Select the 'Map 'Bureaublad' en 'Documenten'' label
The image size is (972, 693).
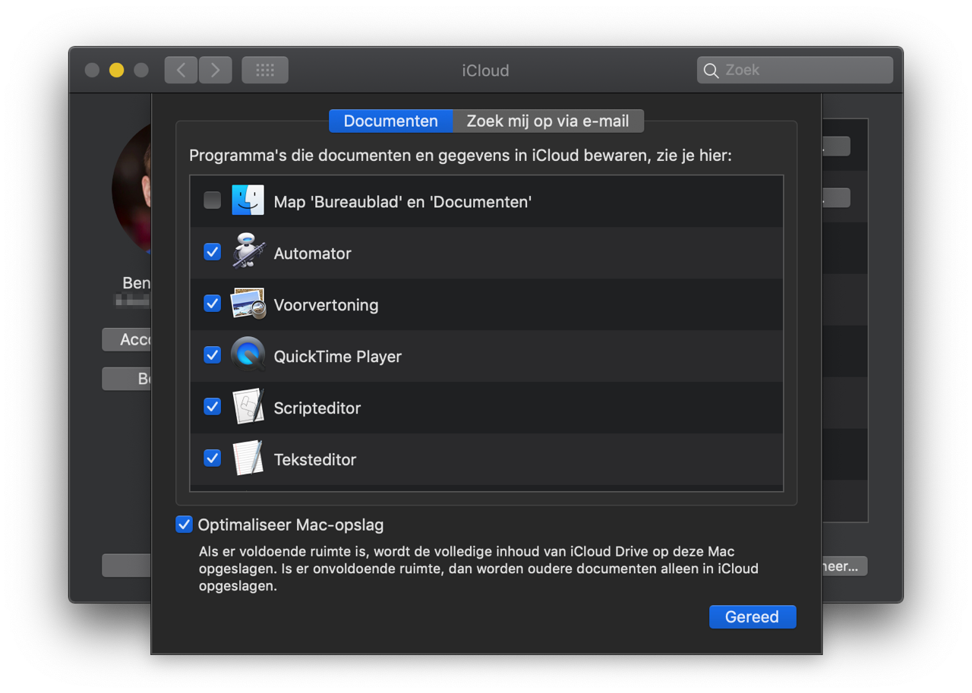[x=402, y=202]
